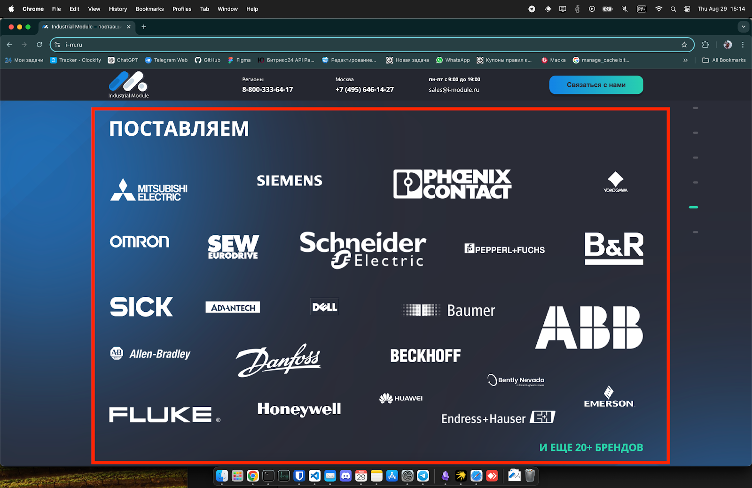Jump to the first section dot indicator
This screenshot has width=752, height=488.
point(696,108)
